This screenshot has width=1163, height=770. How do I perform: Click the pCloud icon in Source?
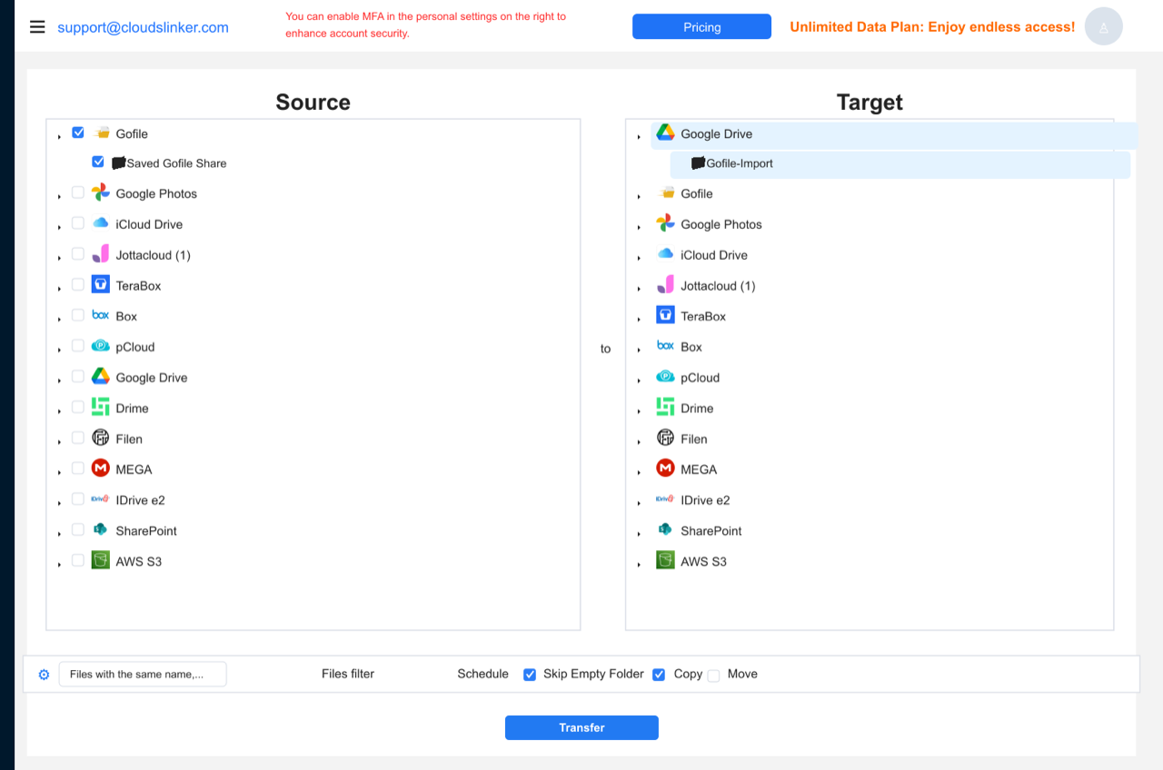[x=101, y=346]
